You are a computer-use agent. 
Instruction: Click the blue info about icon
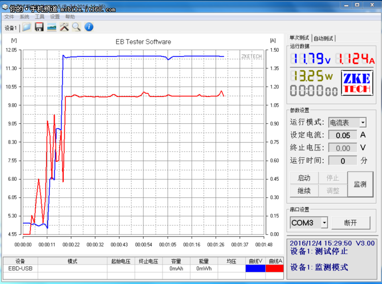click(x=89, y=27)
